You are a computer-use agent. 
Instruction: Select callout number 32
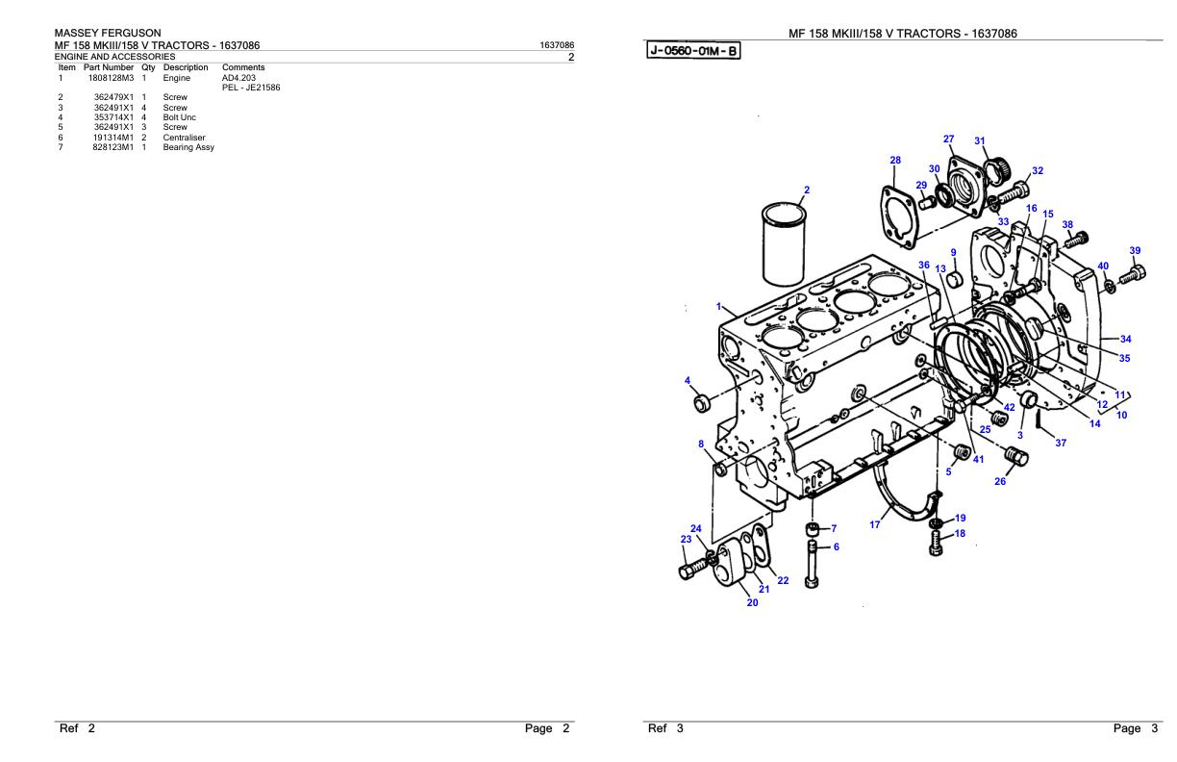tap(1038, 170)
